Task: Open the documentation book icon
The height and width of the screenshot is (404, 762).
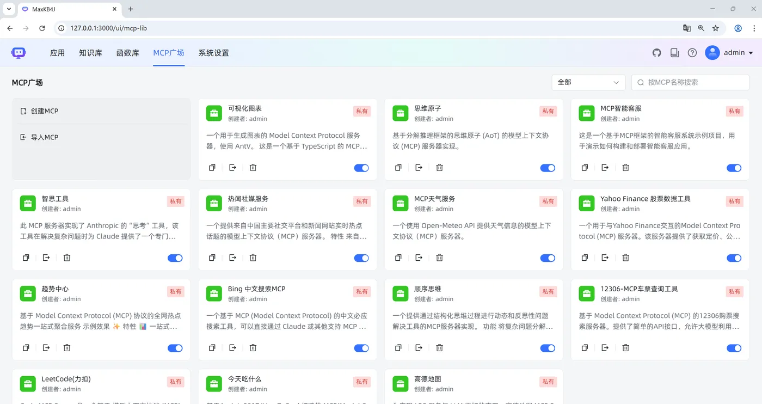Action: pyautogui.click(x=675, y=53)
